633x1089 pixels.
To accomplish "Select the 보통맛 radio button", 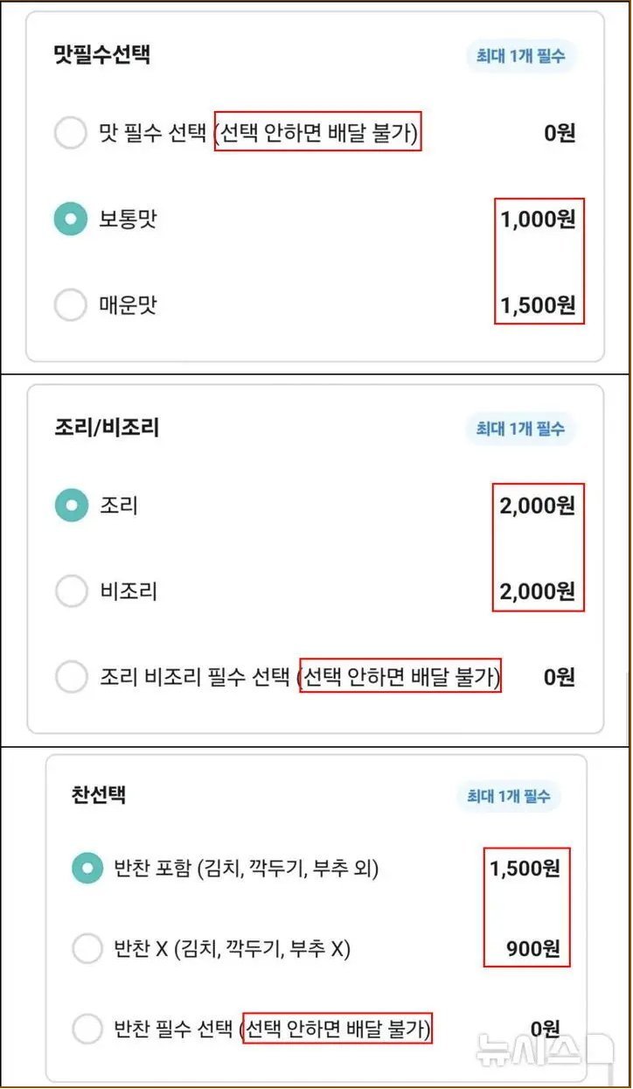I will click(x=71, y=220).
